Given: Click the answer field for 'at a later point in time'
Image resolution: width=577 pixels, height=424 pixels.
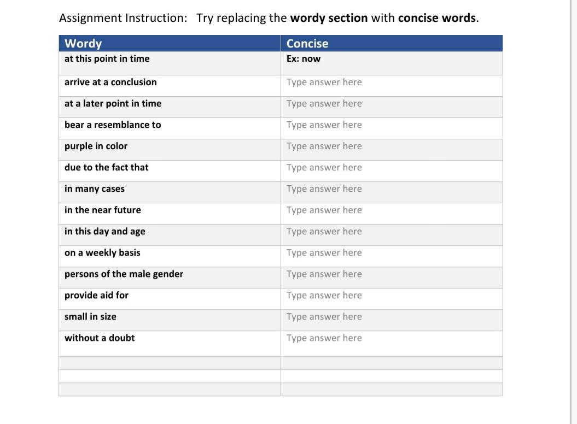Looking at the screenshot, I should [x=392, y=107].
